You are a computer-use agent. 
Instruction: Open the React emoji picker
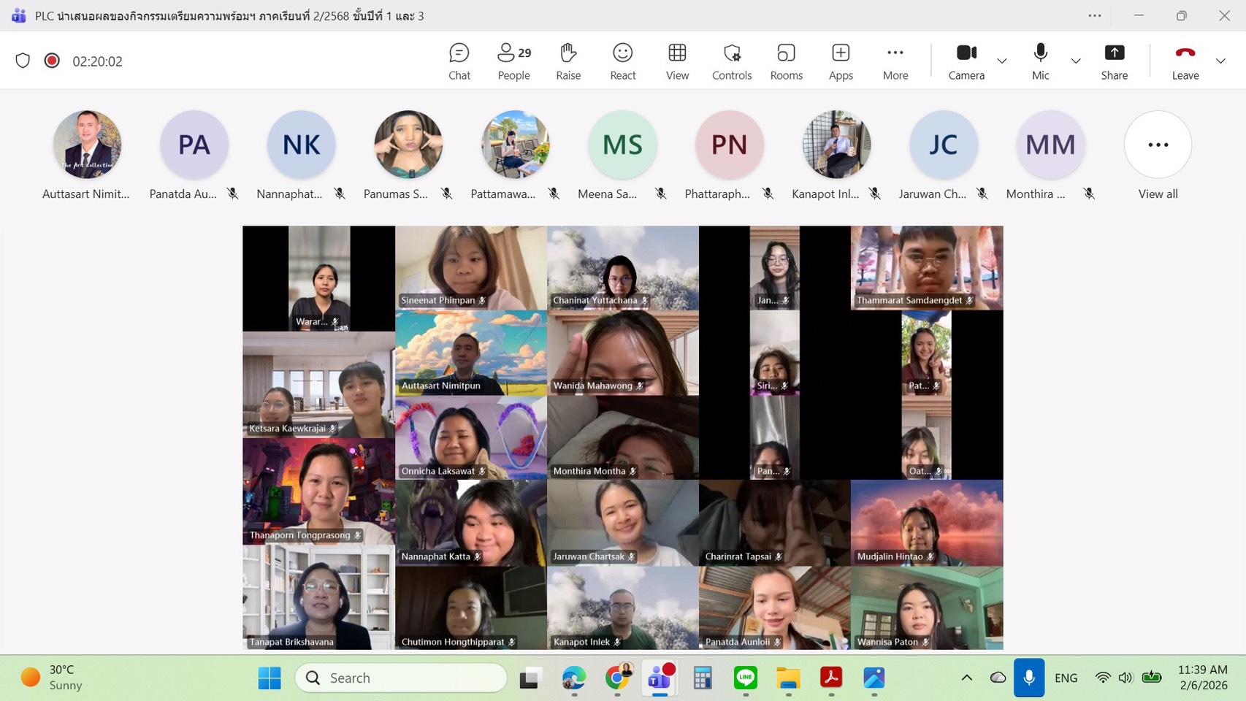(x=622, y=61)
